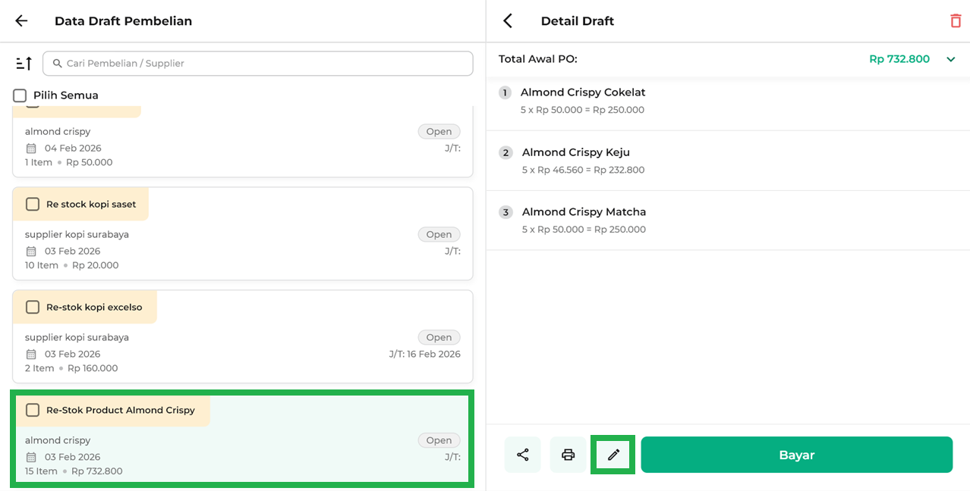The image size is (970, 491).
Task: Check the Re stock kopi saset checkbox
Action: click(x=33, y=205)
